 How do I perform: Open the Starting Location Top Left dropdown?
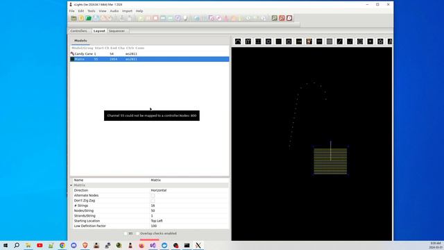click(189, 221)
